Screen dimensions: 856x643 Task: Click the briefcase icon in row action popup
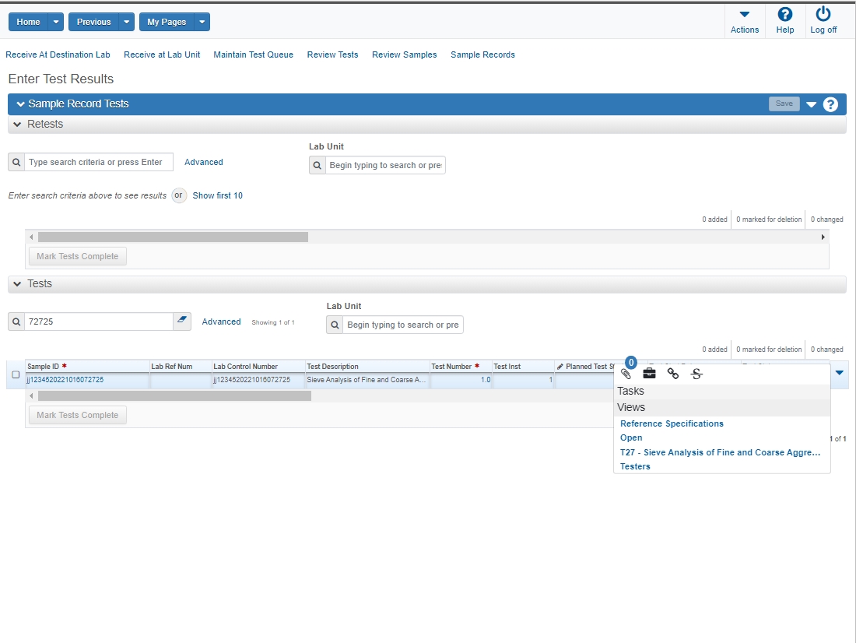pyautogui.click(x=649, y=374)
